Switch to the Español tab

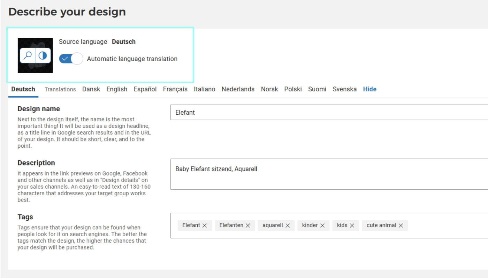[145, 89]
